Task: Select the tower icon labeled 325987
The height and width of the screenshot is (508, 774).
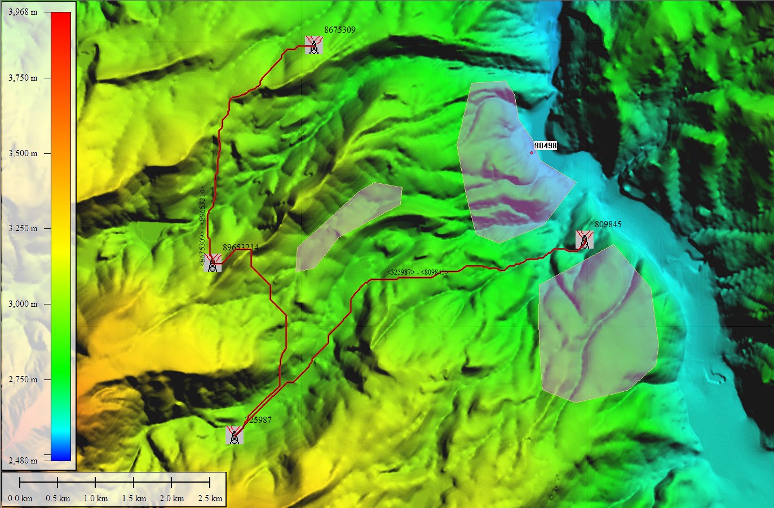Action: (x=235, y=435)
